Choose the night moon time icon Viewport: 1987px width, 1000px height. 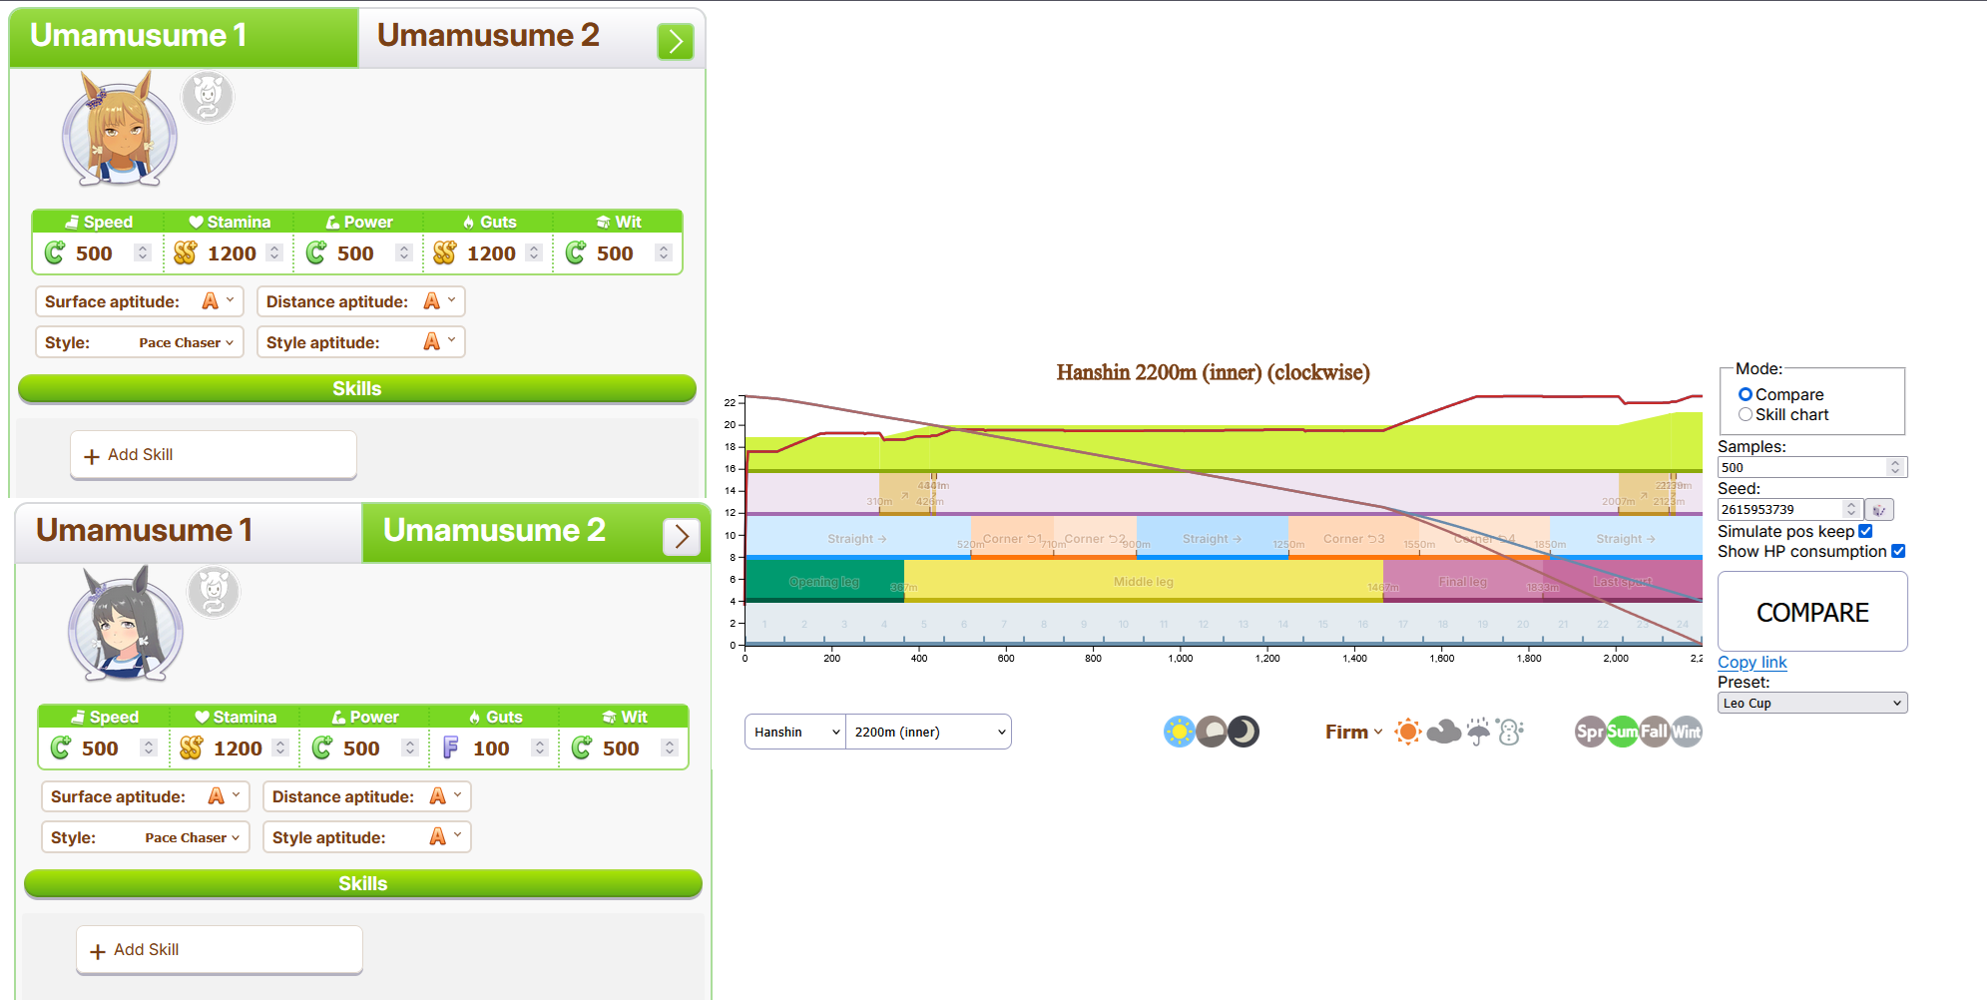point(1243,732)
